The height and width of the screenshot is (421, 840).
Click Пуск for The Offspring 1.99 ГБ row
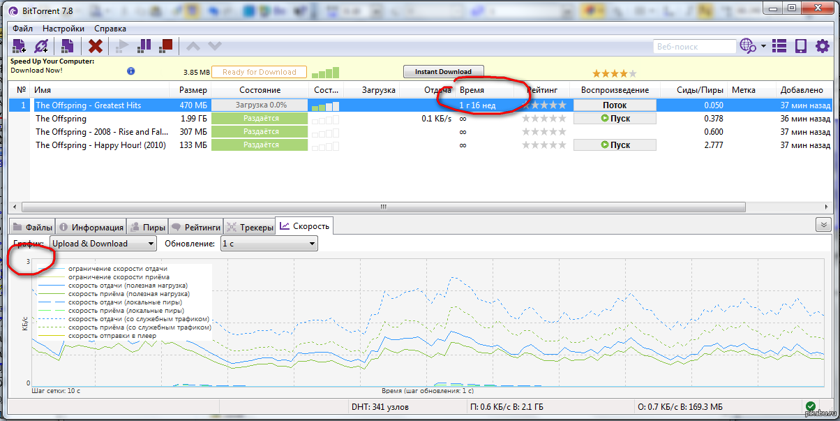(x=615, y=119)
